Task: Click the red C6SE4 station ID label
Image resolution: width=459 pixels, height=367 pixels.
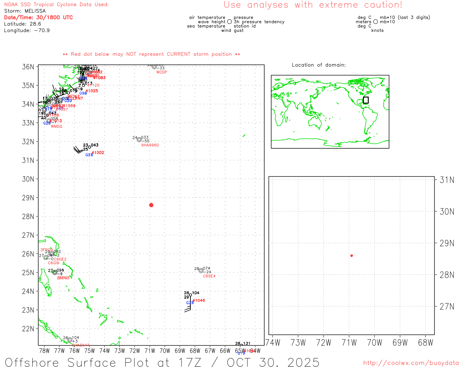Action: point(209,276)
